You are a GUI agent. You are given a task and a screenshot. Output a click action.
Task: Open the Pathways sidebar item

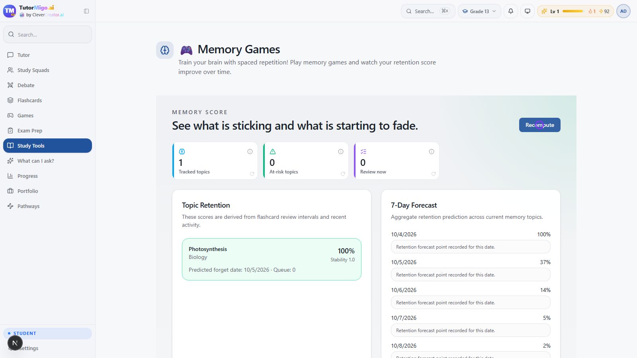47,206
